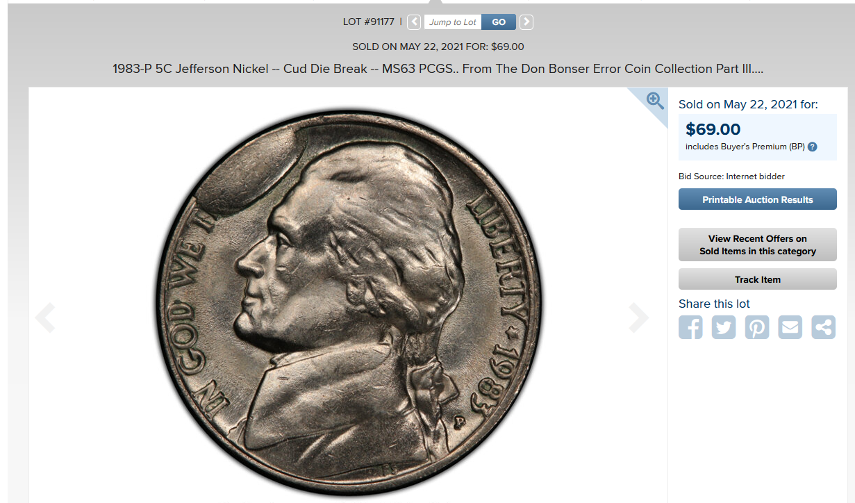Click the magnifier zoom icon on image
Viewport: 855px width, 503px height.
click(x=655, y=101)
